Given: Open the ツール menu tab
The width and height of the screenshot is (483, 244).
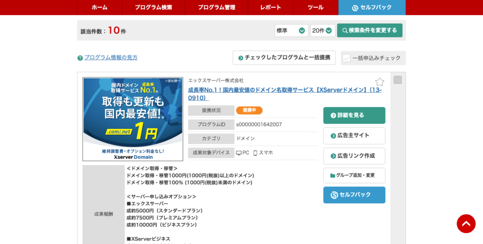Looking at the screenshot, I should pyautogui.click(x=316, y=8).
